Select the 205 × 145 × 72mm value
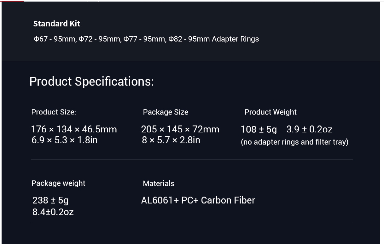 click(x=180, y=129)
